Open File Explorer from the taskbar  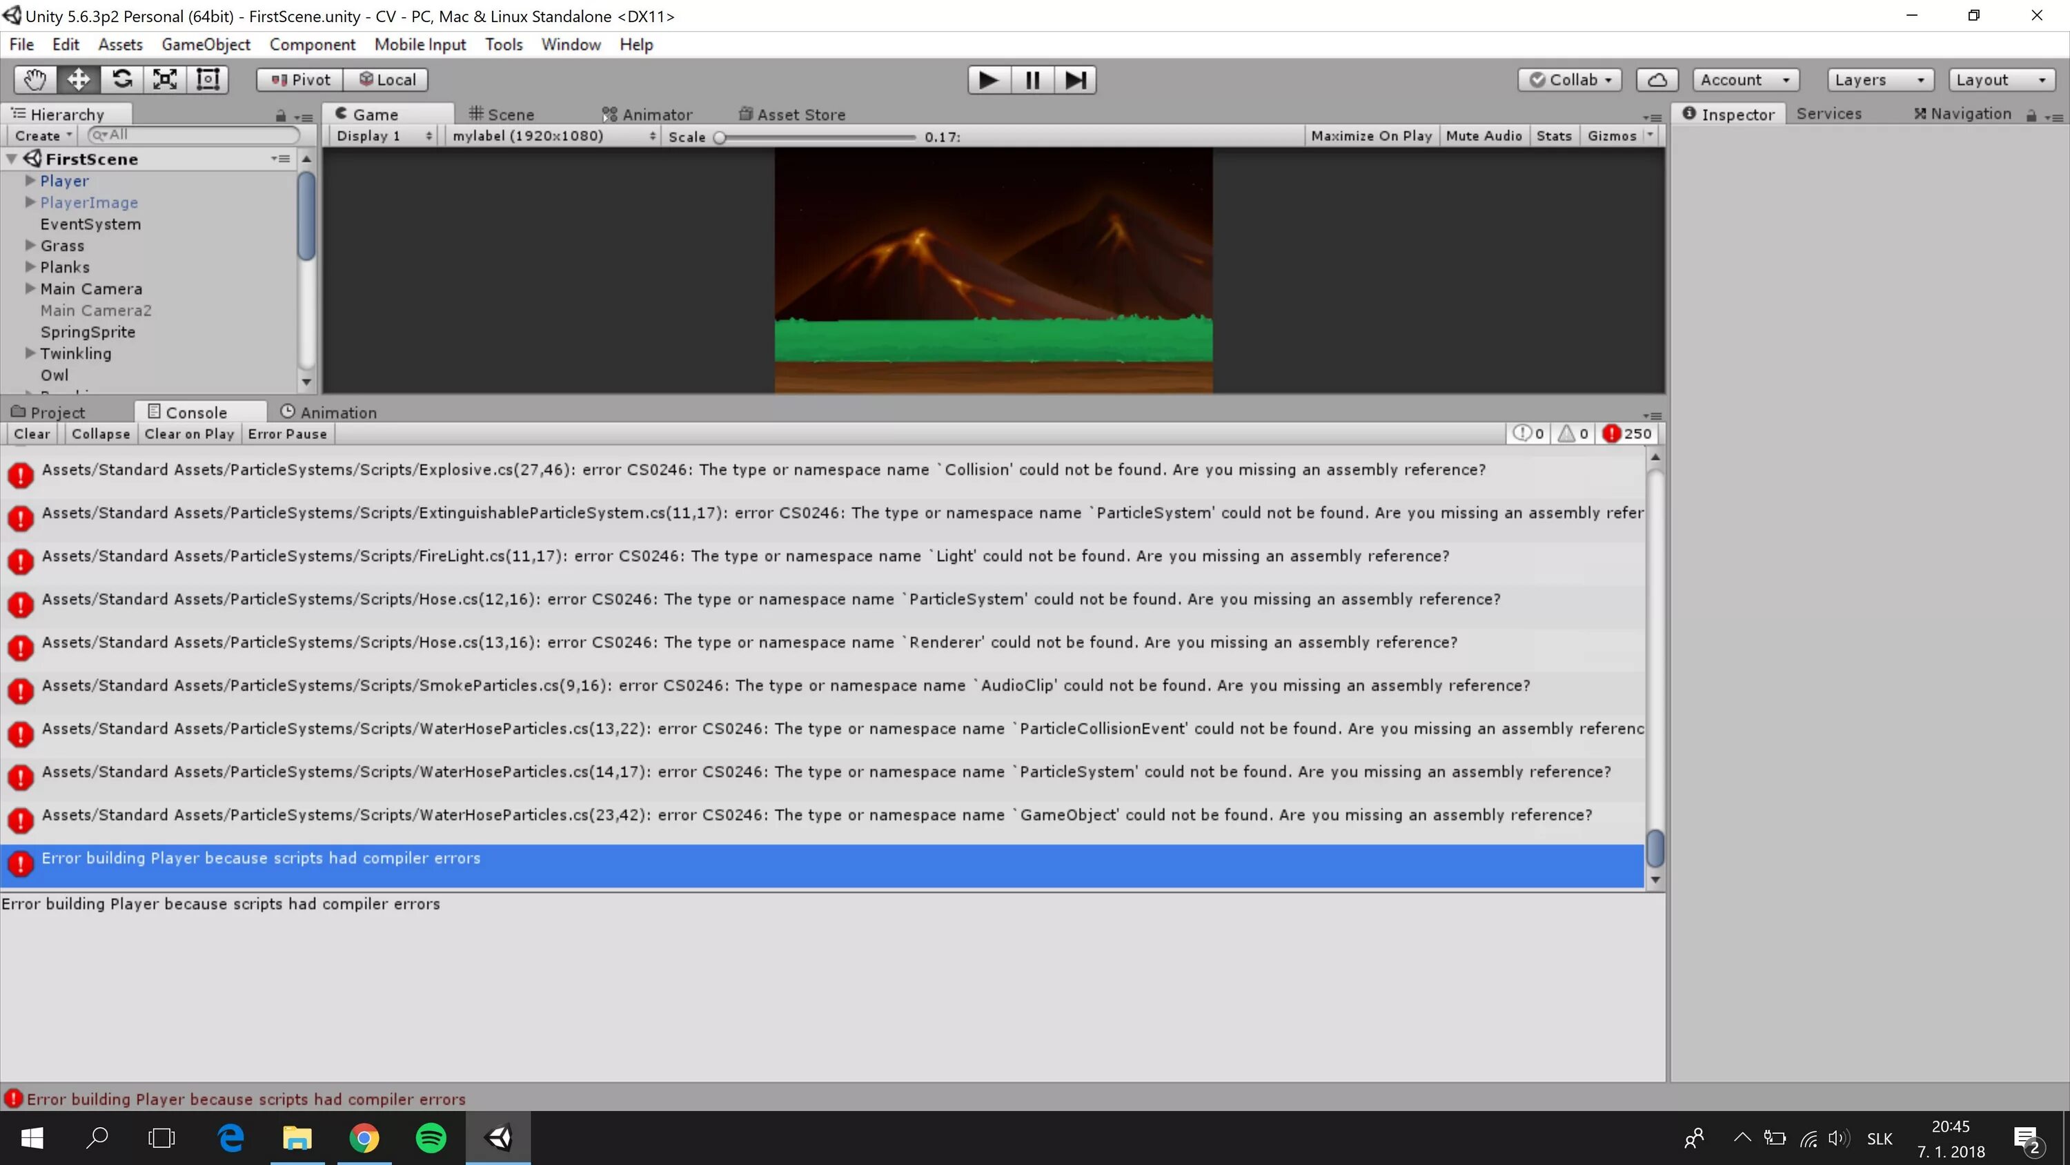(297, 1137)
